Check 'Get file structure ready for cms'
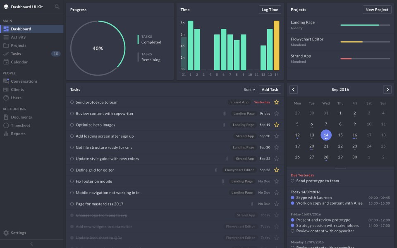Screen dimensions: 397x248 point(72,147)
